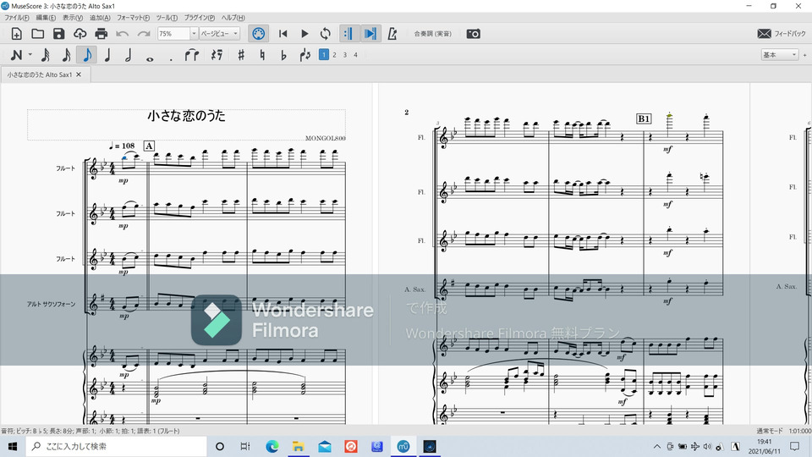Open Microsoft Edge from taskbar
812x457 pixels.
[272, 446]
